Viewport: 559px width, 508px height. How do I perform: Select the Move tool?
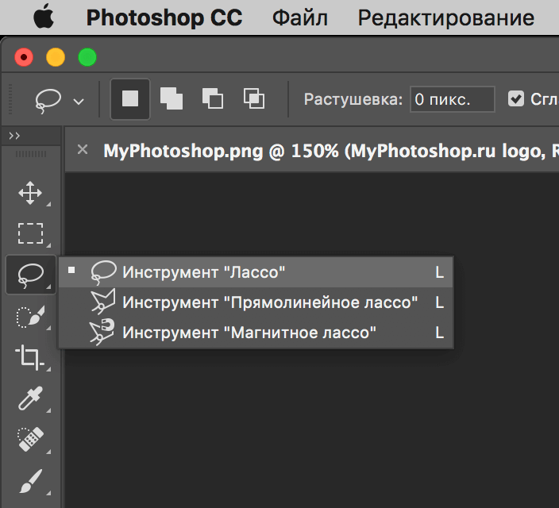30,193
